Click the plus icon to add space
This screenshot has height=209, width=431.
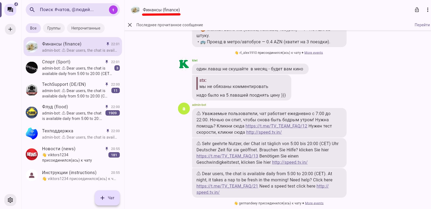[x=10, y=29]
